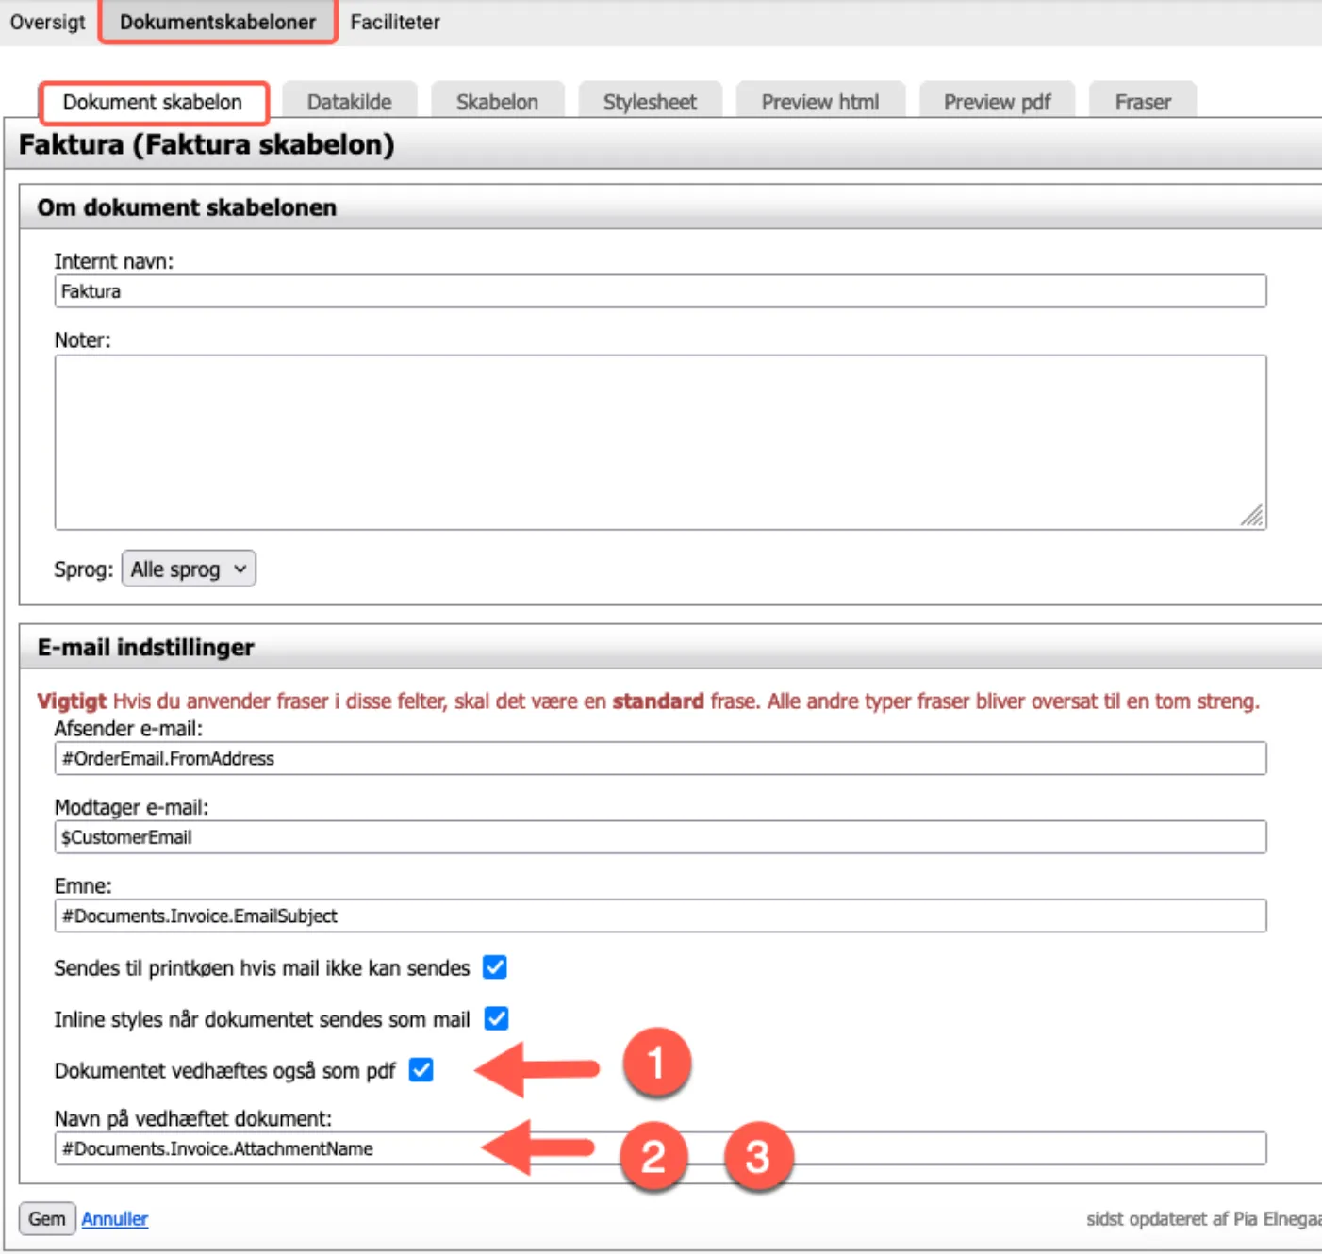Switch to the Dokumentskabeloner tab
This screenshot has width=1322, height=1254.
[218, 22]
